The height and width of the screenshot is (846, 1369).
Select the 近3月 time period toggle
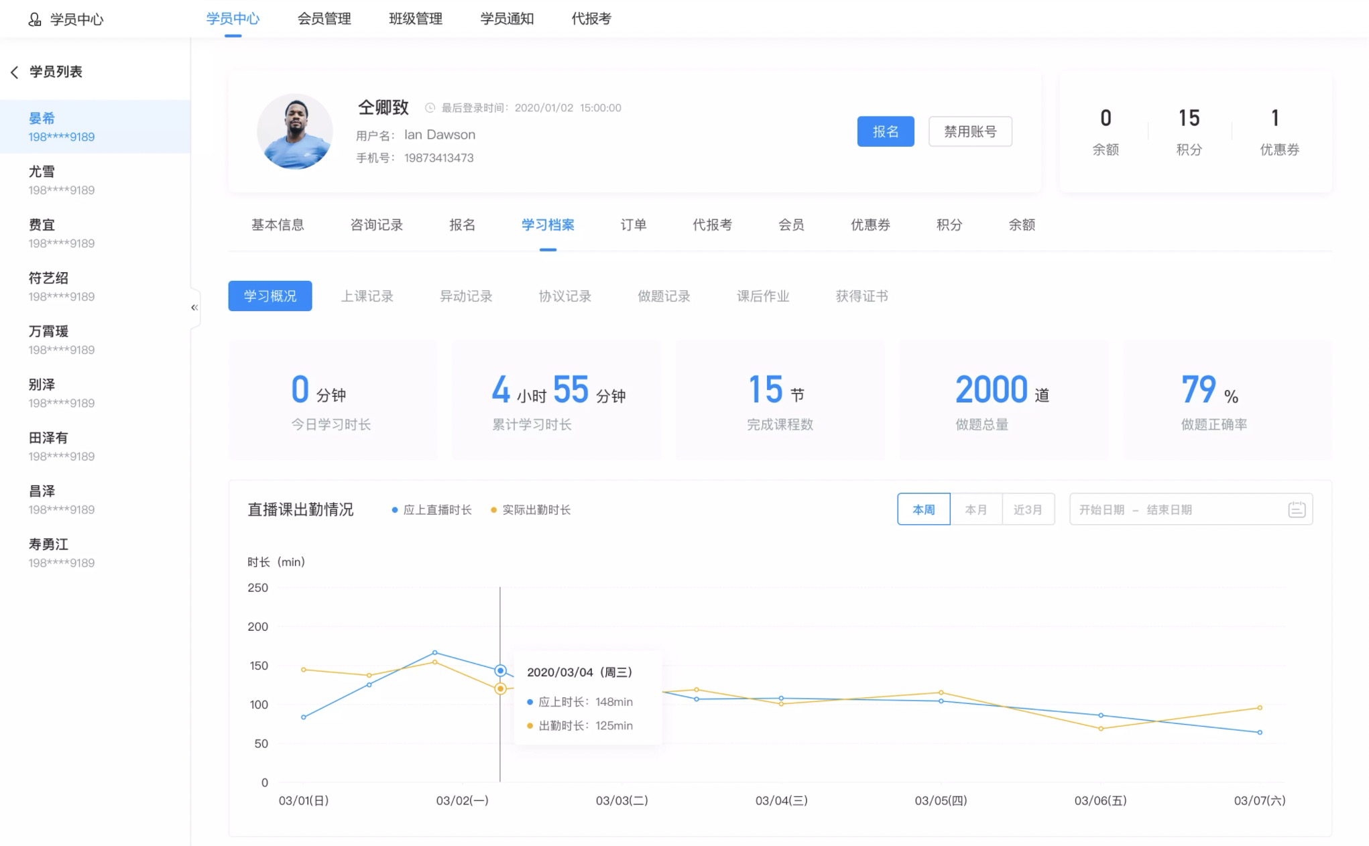1027,509
